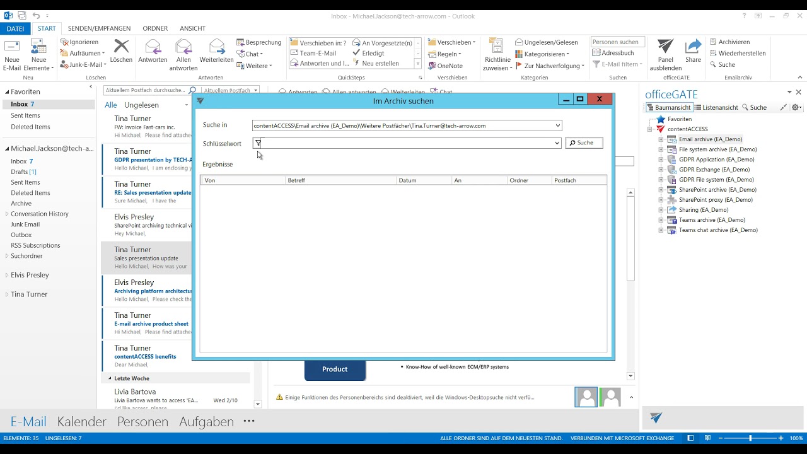Open the Kalender navigation link
The height and width of the screenshot is (454, 807).
point(82,422)
